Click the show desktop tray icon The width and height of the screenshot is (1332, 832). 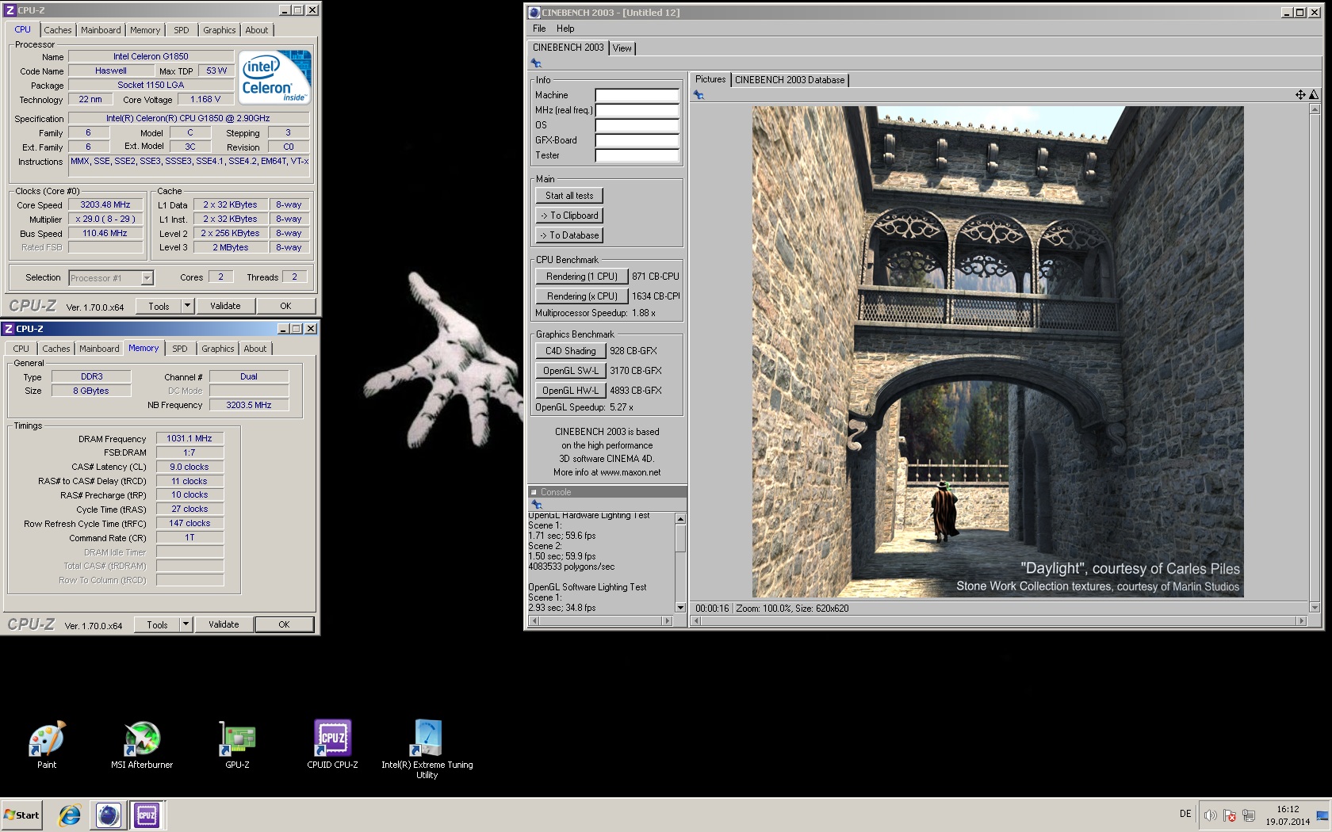(x=1322, y=815)
